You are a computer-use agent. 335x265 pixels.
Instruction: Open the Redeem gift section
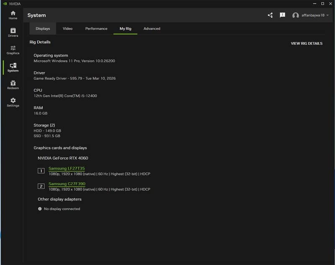(13, 85)
